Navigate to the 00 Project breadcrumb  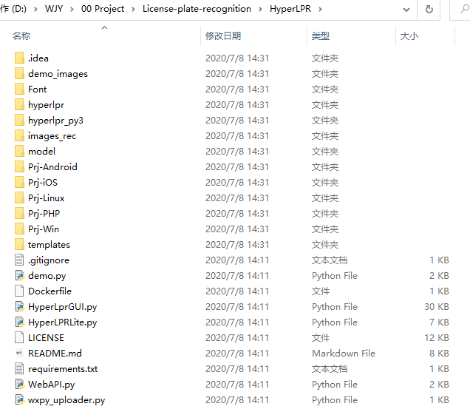click(103, 9)
